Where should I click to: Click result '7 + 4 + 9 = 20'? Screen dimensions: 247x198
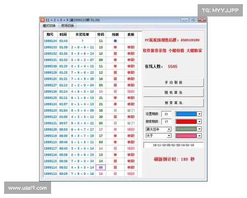pyautogui.click(x=82, y=79)
